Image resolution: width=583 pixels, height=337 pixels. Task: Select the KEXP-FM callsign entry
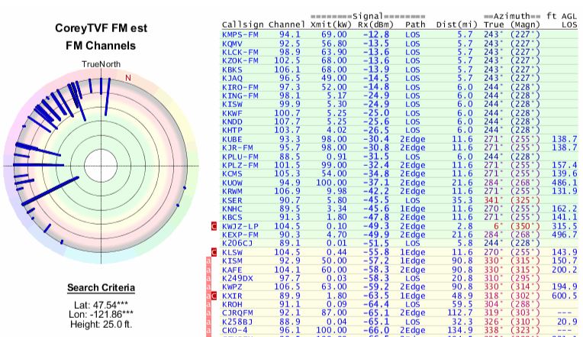click(x=237, y=235)
